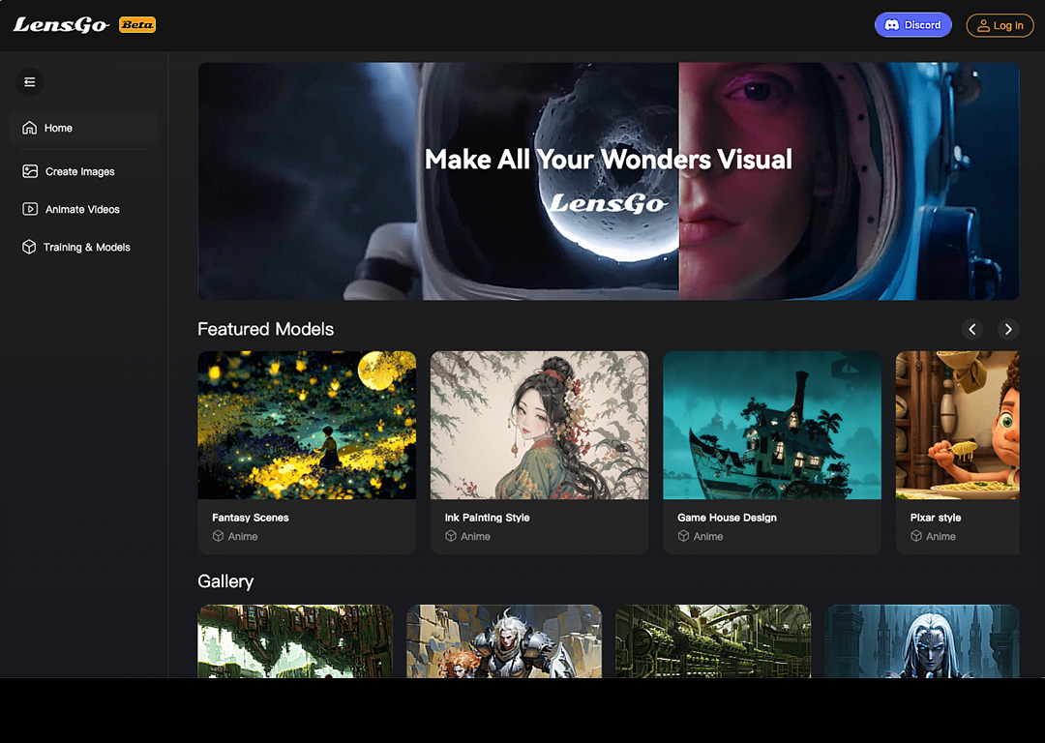Open Animate Videos from the sidebar

click(83, 209)
